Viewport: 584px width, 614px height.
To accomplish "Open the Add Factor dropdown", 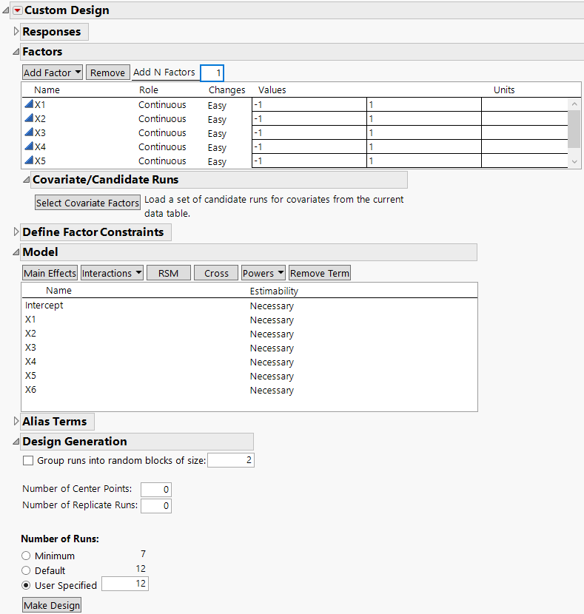I will coord(52,72).
